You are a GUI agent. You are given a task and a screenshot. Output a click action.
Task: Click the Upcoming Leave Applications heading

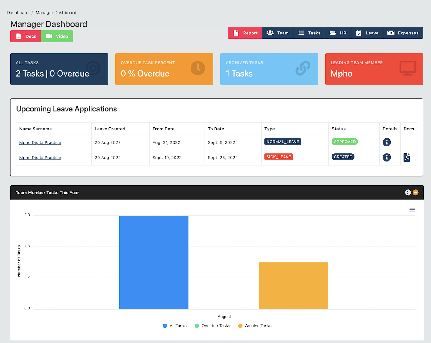pyautogui.click(x=66, y=109)
